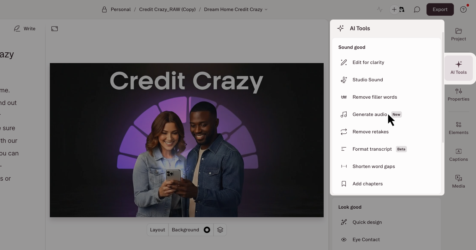Open the Media sidebar panel
The height and width of the screenshot is (250, 476).
(458, 182)
